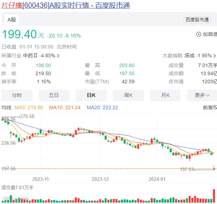Click the MA20: 222.22 indicator
Screen dimensions: 217x204
coord(102,107)
